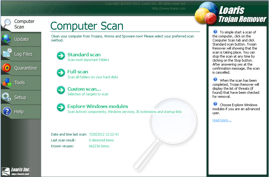This screenshot has height=177, width=269.
Task: Click the 'Known viruses:' label
Action: tap(62, 146)
